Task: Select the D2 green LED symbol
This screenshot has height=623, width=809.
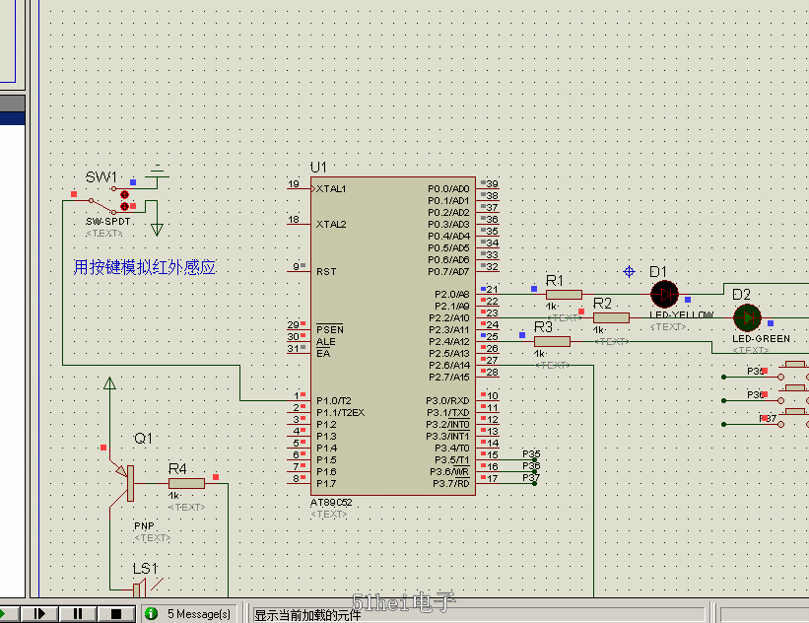Action: click(x=747, y=317)
